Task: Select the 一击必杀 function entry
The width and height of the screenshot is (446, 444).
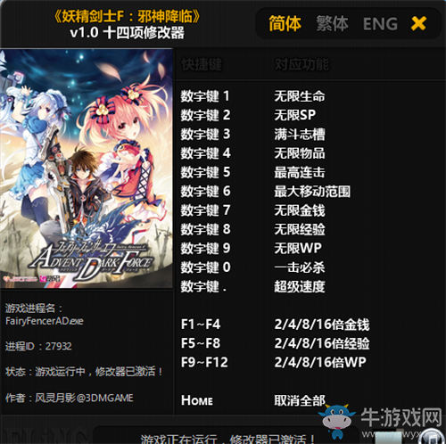Action: 300,267
